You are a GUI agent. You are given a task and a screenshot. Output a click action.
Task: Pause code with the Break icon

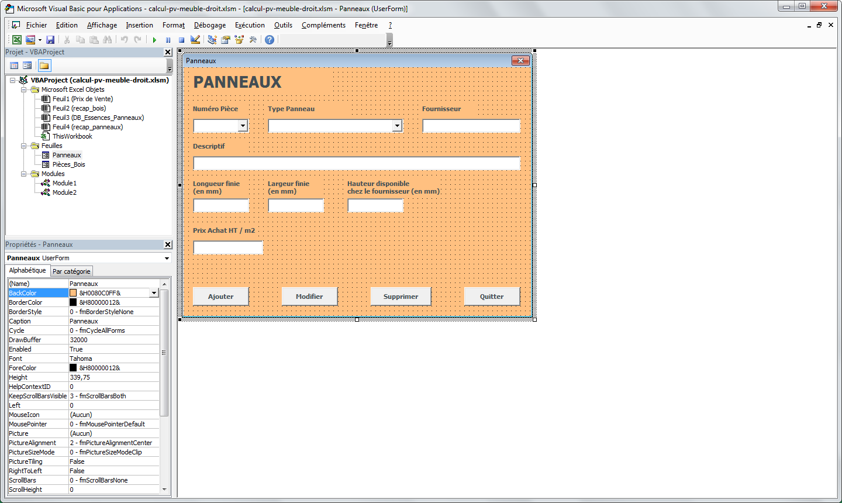pyautogui.click(x=168, y=40)
